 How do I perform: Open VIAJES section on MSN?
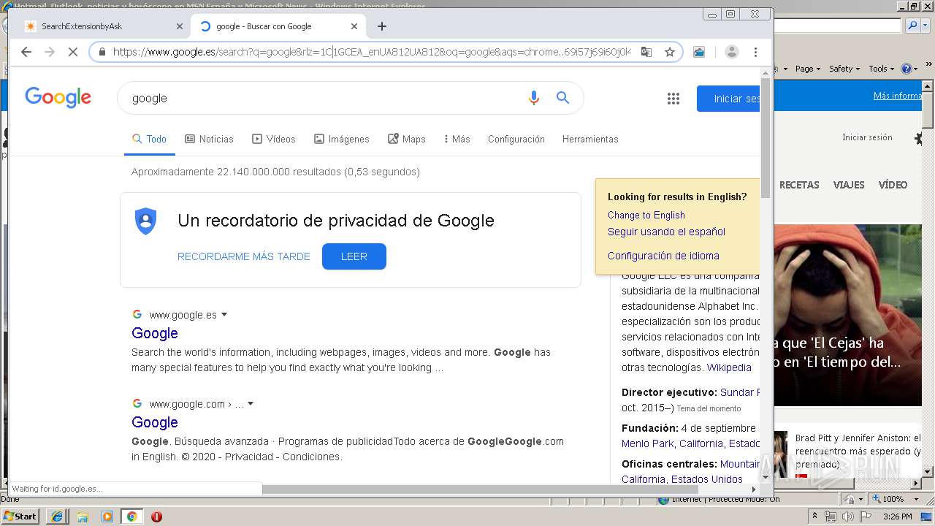pyautogui.click(x=849, y=185)
